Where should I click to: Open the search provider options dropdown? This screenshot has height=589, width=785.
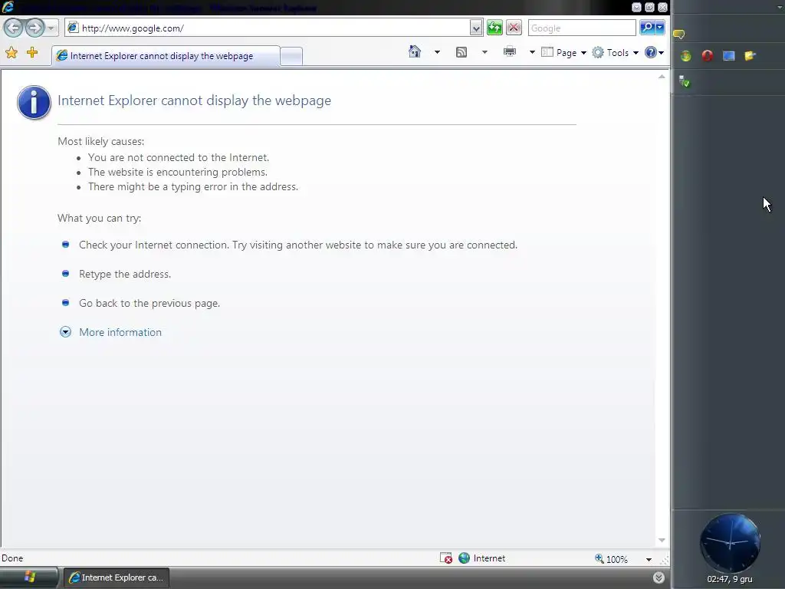pos(660,28)
